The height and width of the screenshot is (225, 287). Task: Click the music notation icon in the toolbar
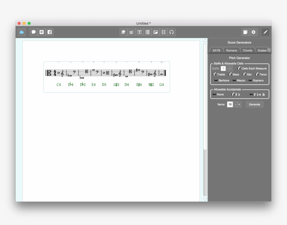click(131, 32)
